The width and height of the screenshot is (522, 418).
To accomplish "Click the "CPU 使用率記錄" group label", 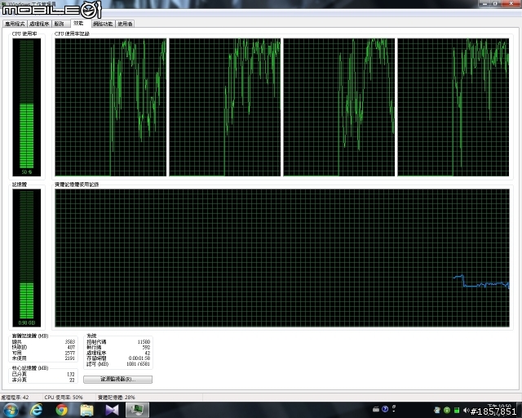I will [x=73, y=33].
